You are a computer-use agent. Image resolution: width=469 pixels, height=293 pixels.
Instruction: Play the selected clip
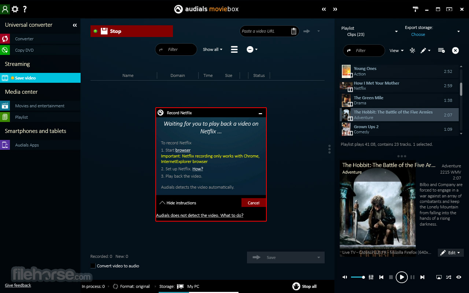pos(402,277)
